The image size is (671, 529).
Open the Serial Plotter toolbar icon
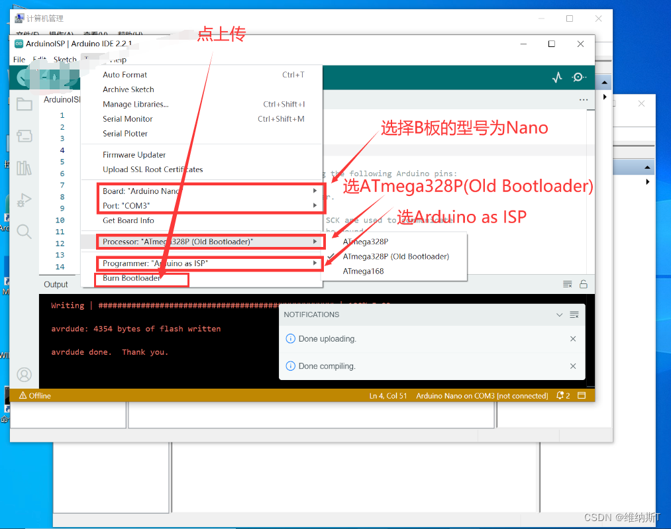(557, 77)
